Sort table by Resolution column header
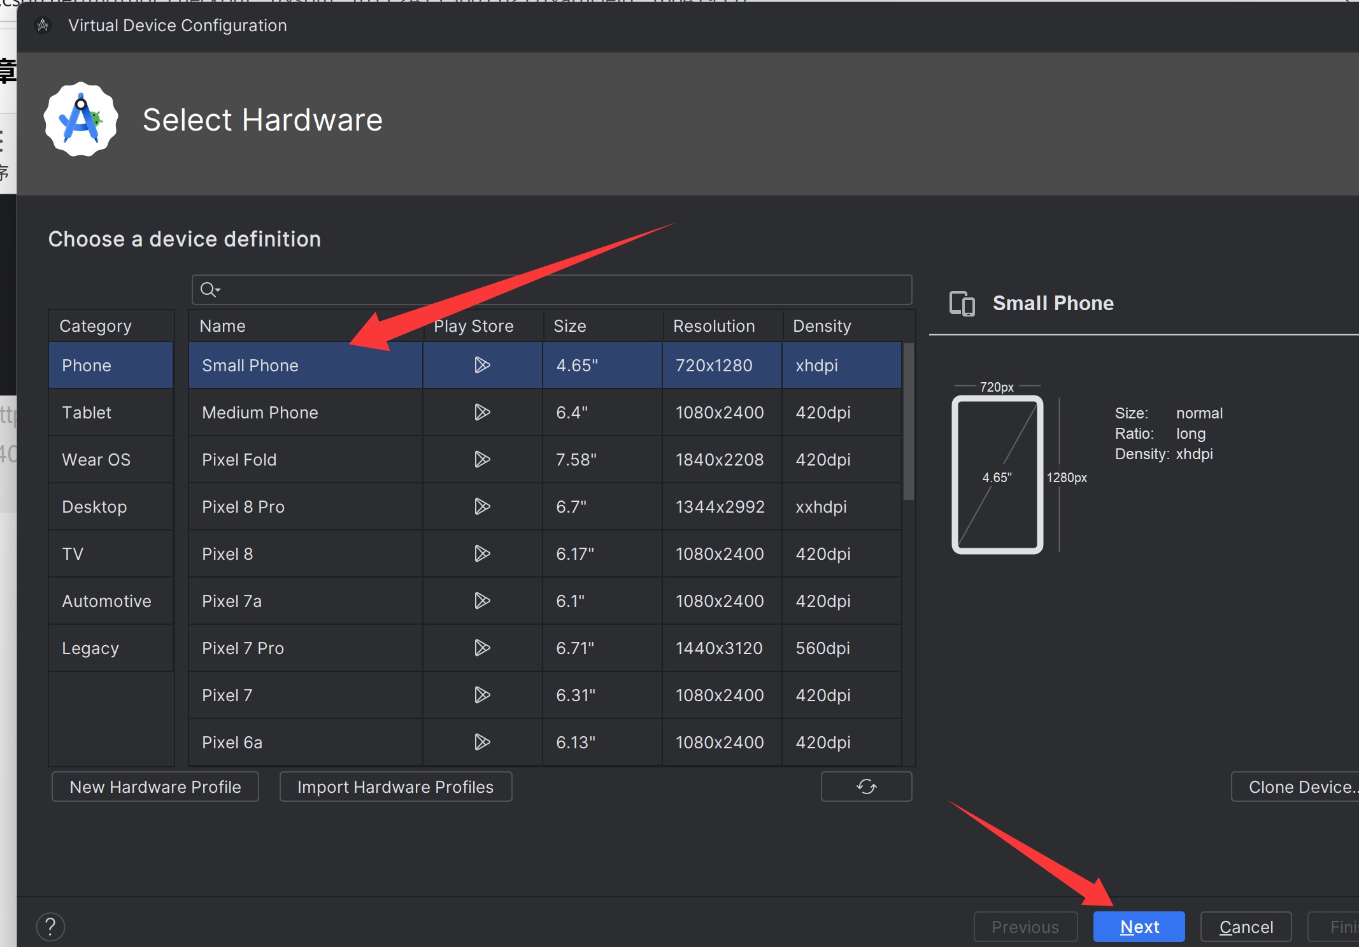 click(714, 326)
